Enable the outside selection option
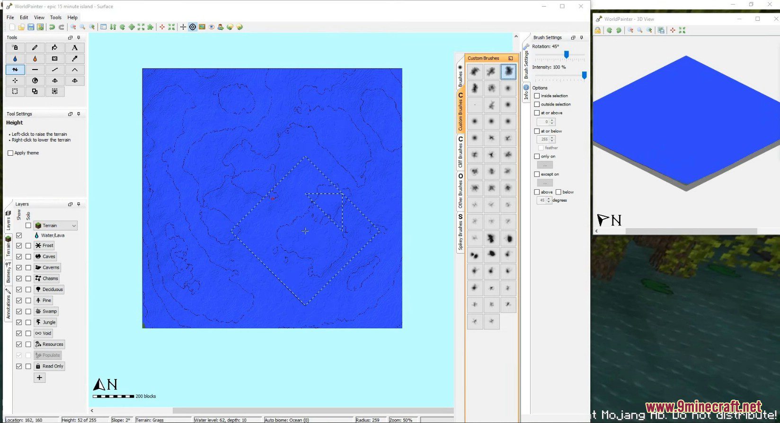This screenshot has width=780, height=423. pos(537,105)
